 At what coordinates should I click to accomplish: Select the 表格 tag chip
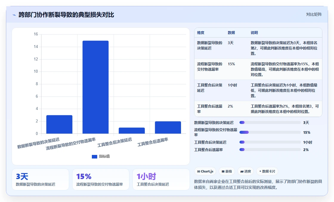[227, 171]
